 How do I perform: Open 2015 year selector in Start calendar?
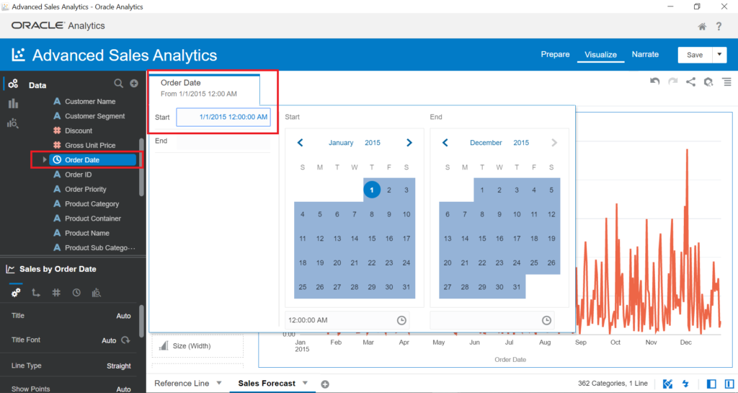click(x=373, y=143)
